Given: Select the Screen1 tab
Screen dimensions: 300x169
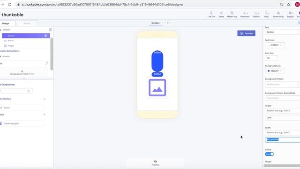Looking at the screenshot, I should 155,23.
